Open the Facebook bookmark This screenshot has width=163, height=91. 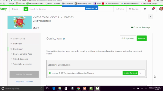click(67, 3)
